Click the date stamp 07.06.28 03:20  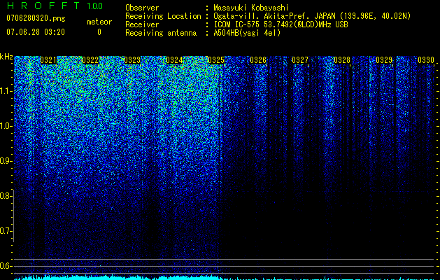coord(36,32)
